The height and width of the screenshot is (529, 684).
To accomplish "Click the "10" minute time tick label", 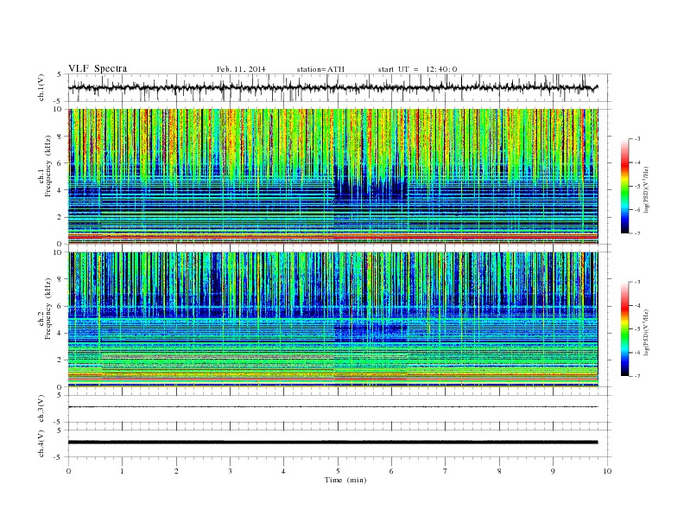I will tap(607, 471).
